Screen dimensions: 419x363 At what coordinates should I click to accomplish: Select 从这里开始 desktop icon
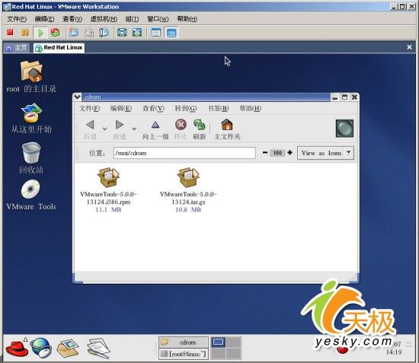tap(31, 118)
